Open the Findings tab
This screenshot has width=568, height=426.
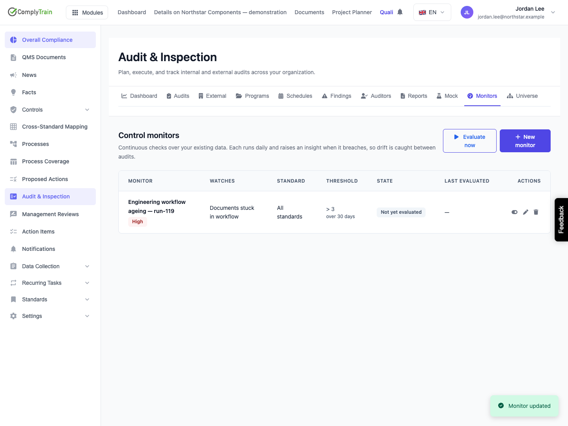click(336, 96)
